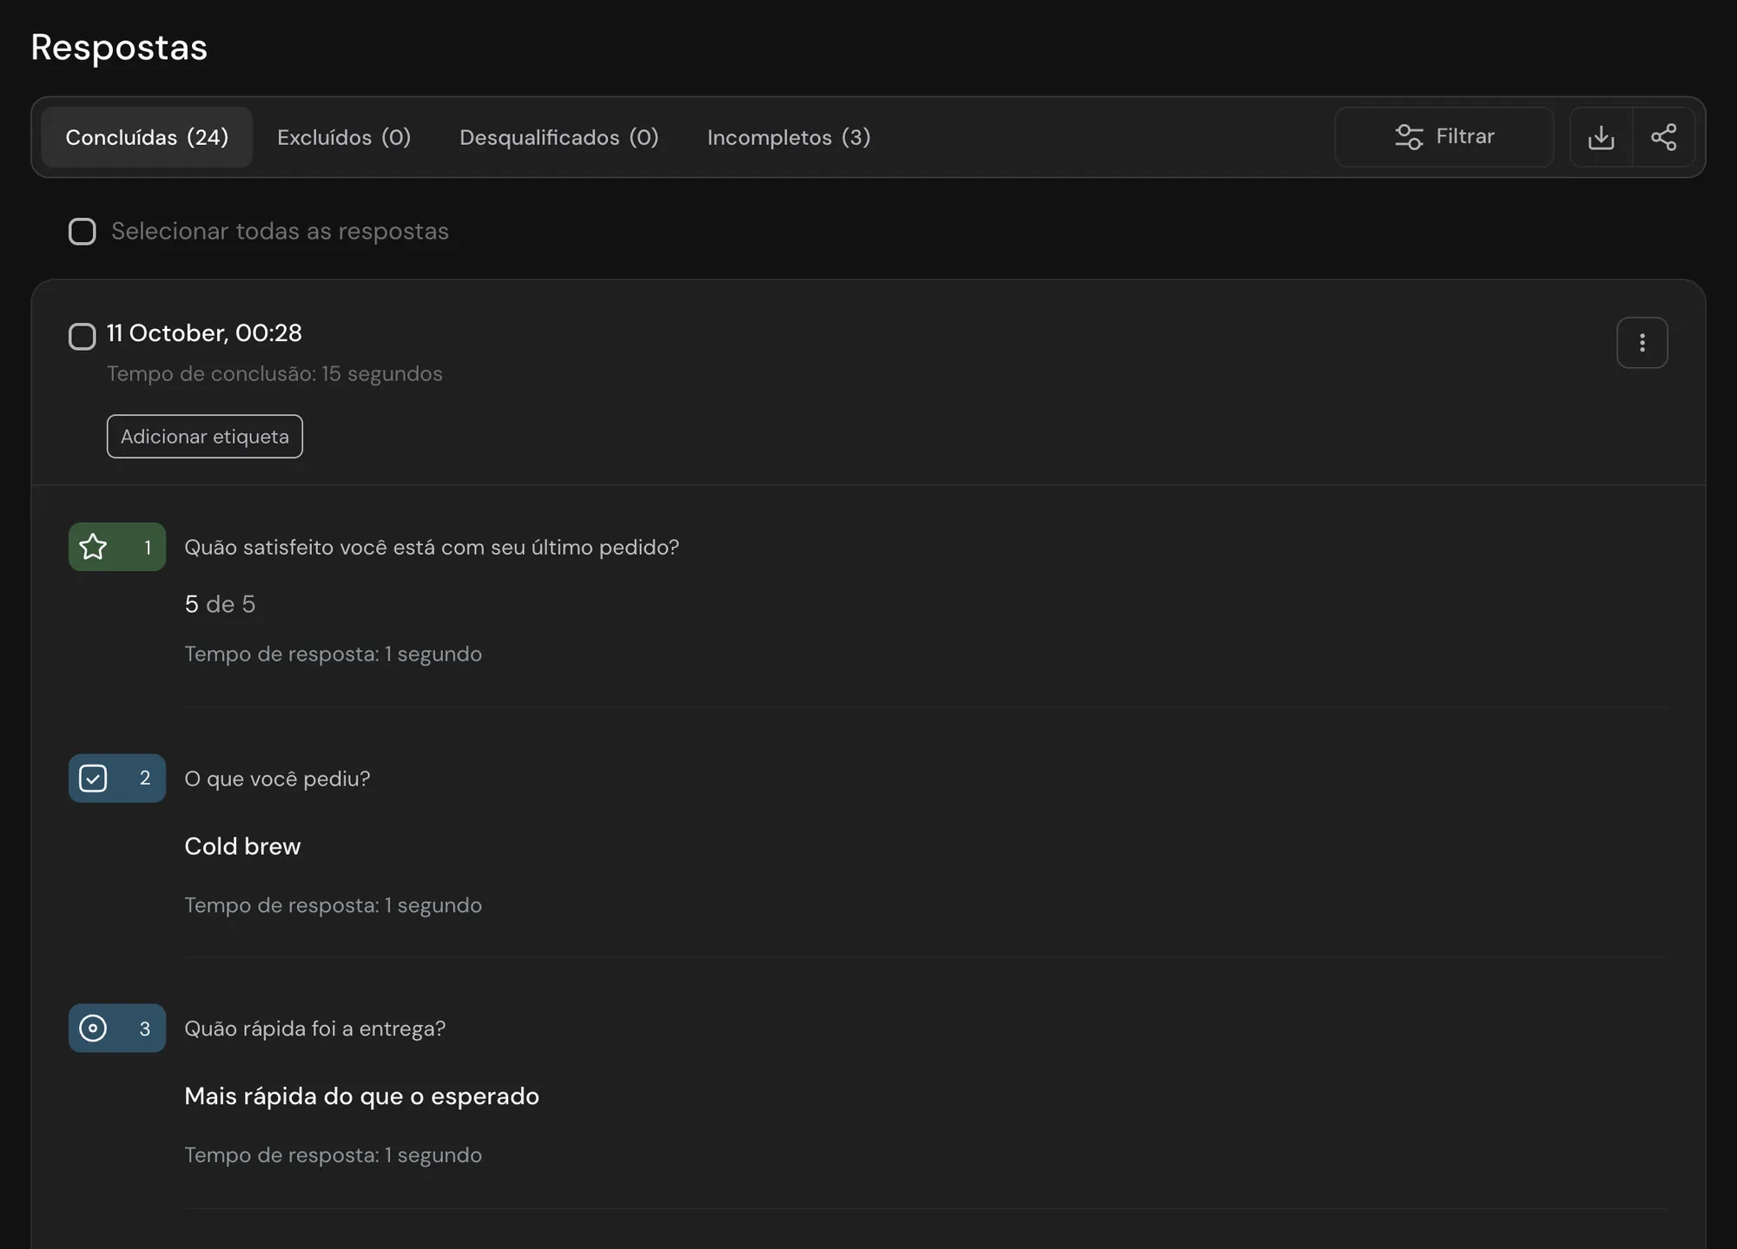Click the checkbox-type icon of question 2

(93, 779)
